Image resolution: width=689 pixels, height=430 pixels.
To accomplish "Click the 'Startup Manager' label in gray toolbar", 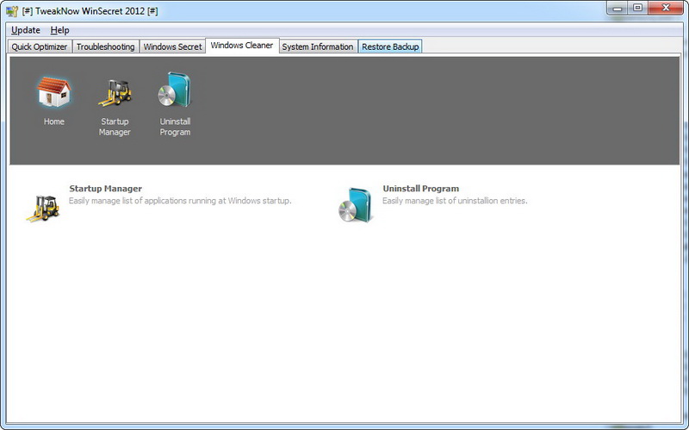I will pos(115,127).
